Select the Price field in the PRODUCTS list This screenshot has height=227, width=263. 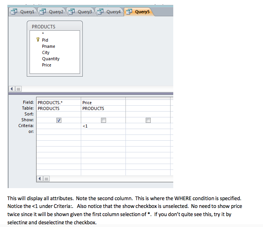47,65
